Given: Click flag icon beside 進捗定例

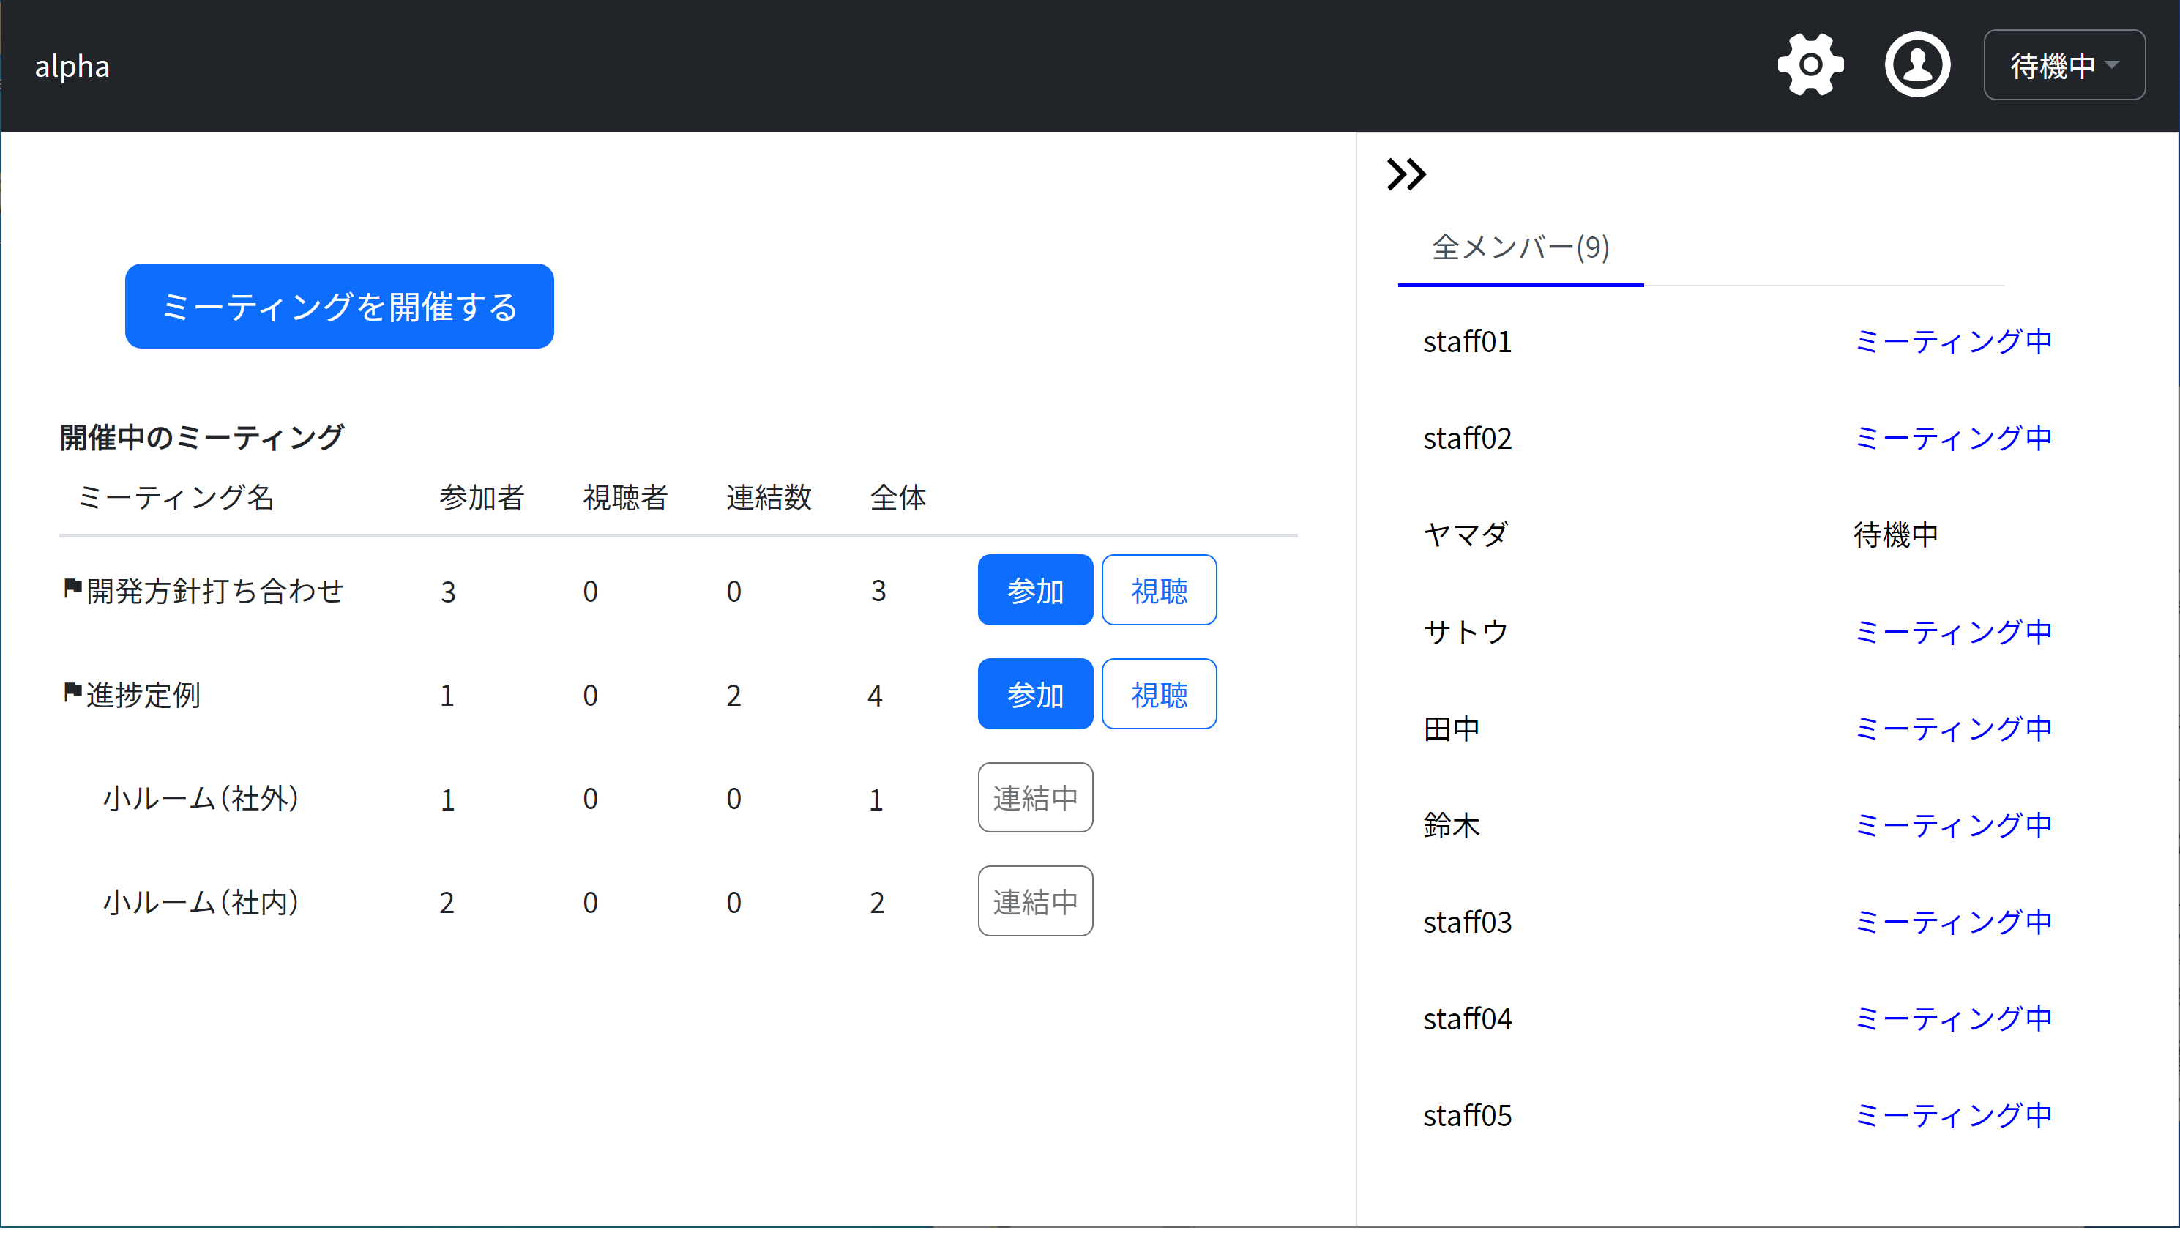Looking at the screenshot, I should [72, 693].
